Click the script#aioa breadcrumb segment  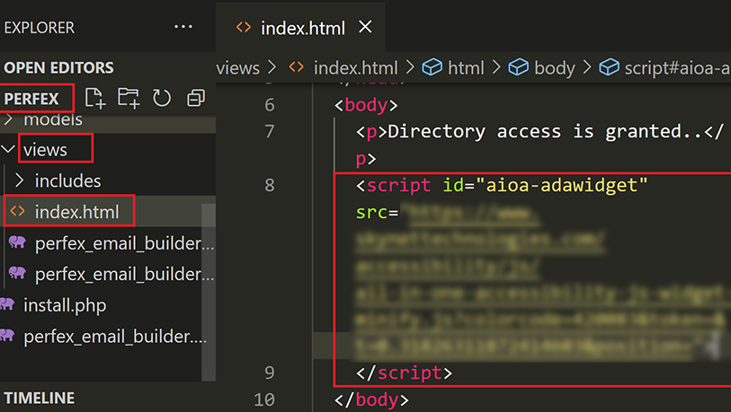677,68
